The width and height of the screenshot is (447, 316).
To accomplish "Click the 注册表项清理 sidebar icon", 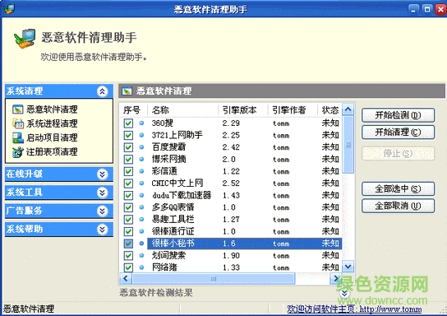I will tap(18, 152).
